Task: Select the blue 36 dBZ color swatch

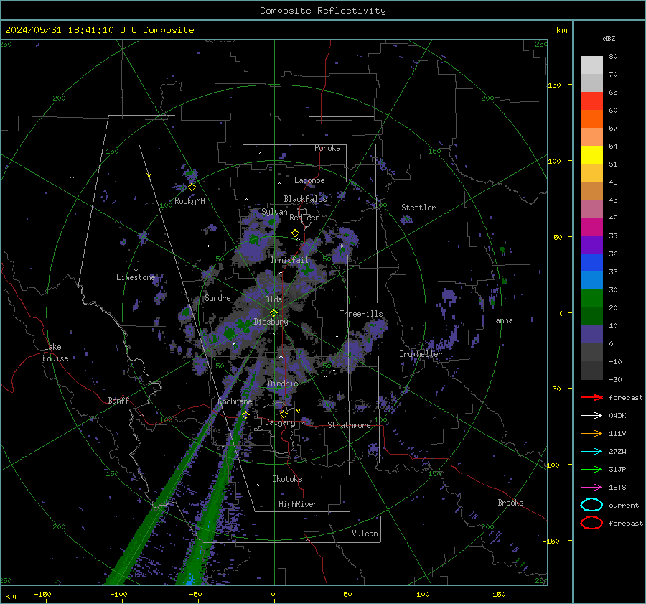Action: click(591, 262)
